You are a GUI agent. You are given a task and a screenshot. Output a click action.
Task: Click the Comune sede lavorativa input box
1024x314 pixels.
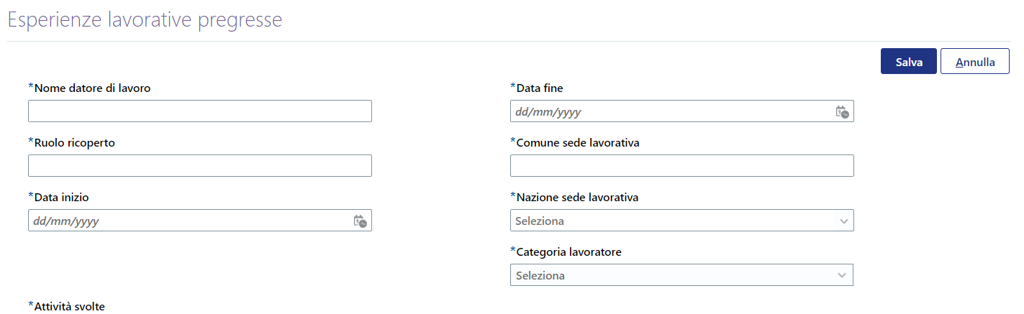coord(682,166)
